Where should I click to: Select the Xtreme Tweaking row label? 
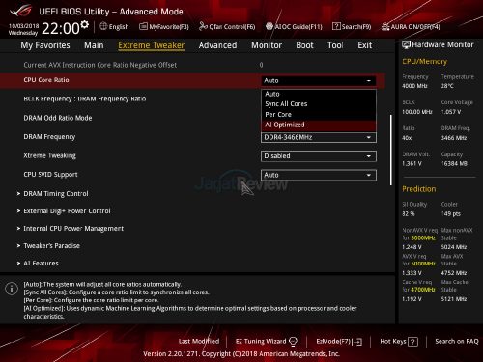50,155
